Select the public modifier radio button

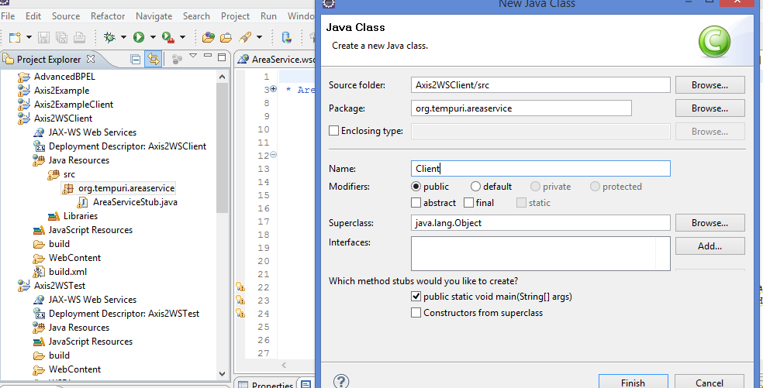[x=416, y=187]
